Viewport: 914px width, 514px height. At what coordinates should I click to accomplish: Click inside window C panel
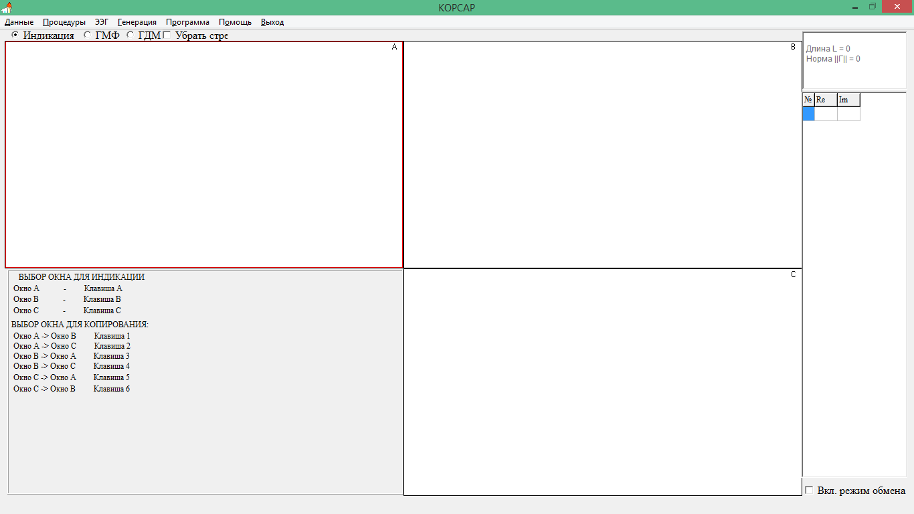603,382
